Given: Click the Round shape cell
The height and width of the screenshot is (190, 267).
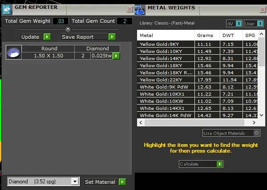Looking at the screenshot, I should (x=48, y=49).
